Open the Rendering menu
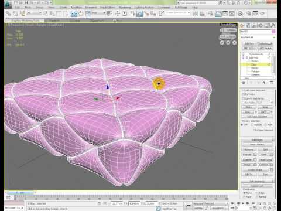Viewport: 281px width, 211px height. pyautogui.click(x=125, y=8)
